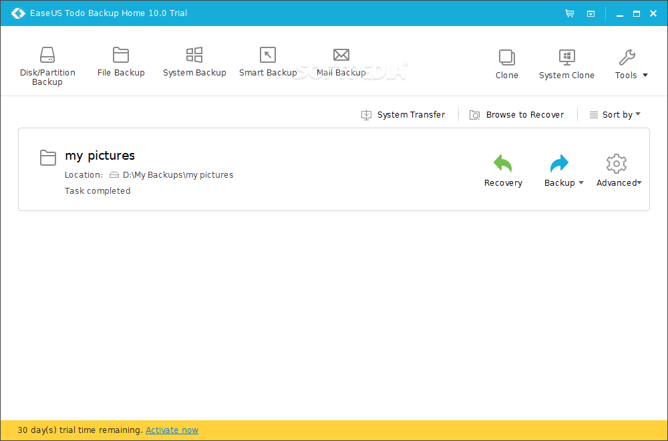Image resolution: width=668 pixels, height=441 pixels.
Task: Click the green Recovery arrow
Action: [x=503, y=163]
